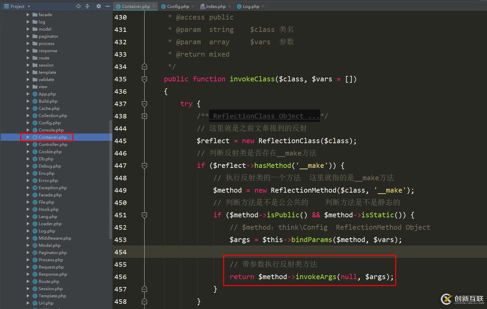Viewport: 487px width, 309px height.
Task: Expand the route folder in the tree
Action: 28,58
